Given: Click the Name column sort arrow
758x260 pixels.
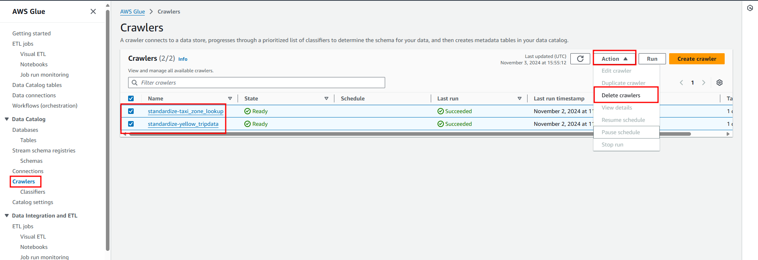Looking at the screenshot, I should [x=230, y=98].
